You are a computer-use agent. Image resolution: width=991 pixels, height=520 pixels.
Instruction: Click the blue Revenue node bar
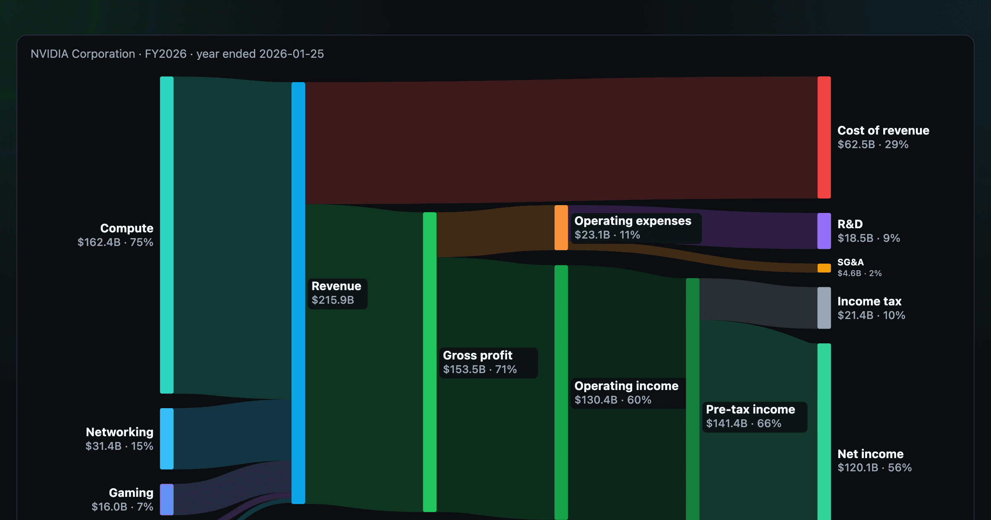click(x=298, y=293)
